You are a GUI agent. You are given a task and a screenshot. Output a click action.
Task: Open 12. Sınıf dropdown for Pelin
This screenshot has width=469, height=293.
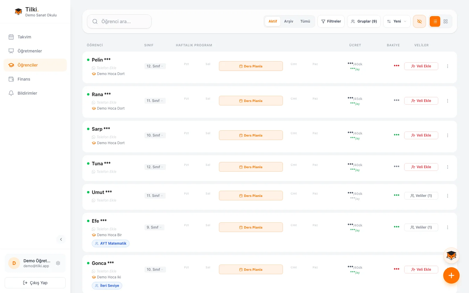coord(155,66)
